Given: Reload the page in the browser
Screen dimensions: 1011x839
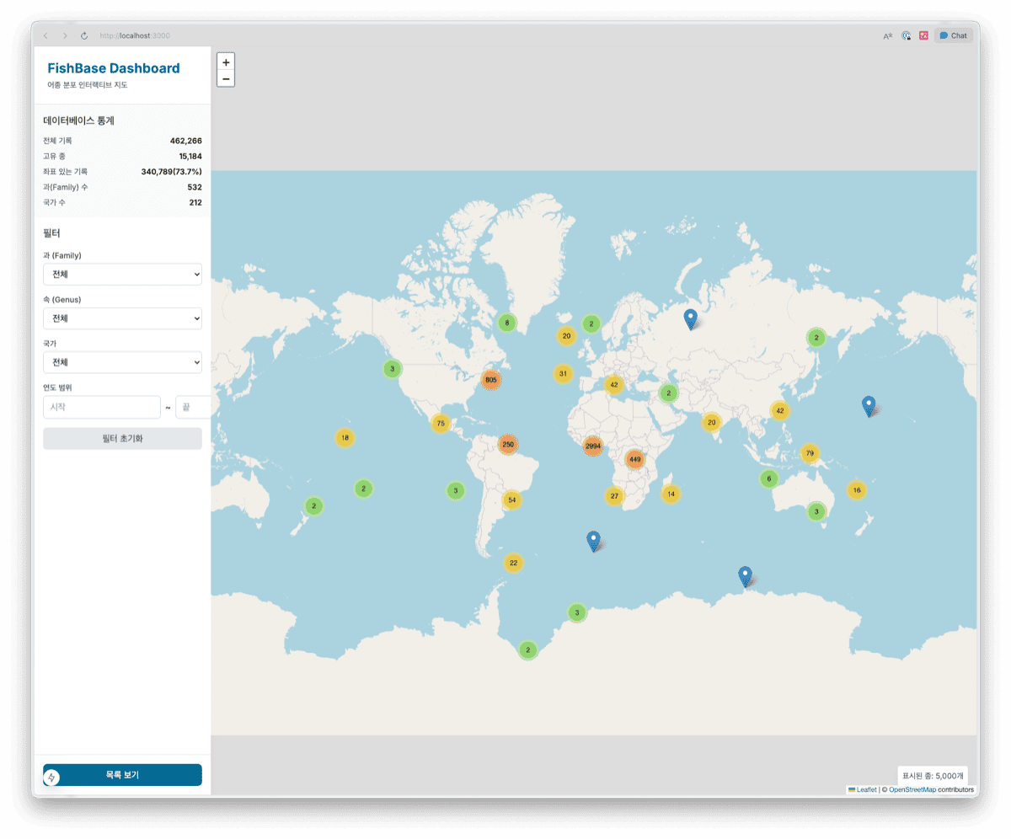Looking at the screenshot, I should (x=84, y=35).
